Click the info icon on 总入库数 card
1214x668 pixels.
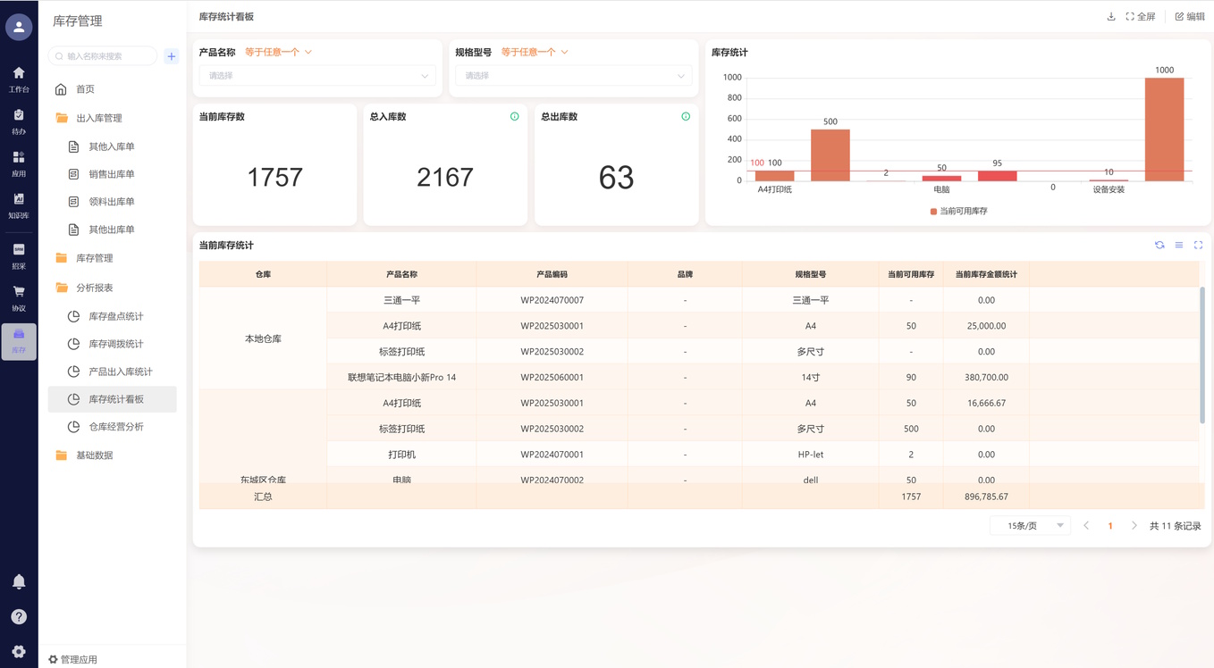[515, 117]
